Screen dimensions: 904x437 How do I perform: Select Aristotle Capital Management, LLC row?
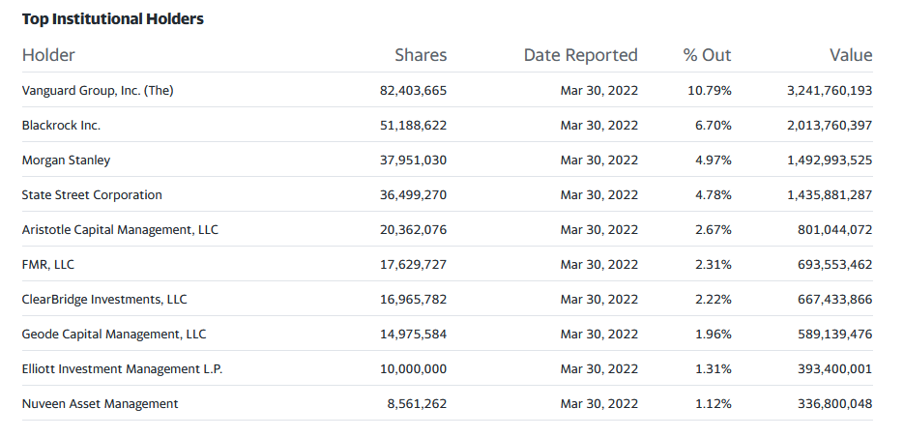click(448, 229)
